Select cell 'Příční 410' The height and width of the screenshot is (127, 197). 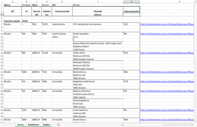(x=98, y=84)
